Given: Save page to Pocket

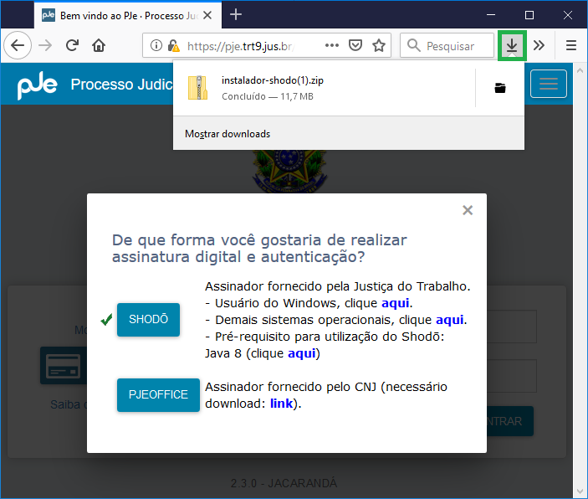Looking at the screenshot, I should pos(355,45).
